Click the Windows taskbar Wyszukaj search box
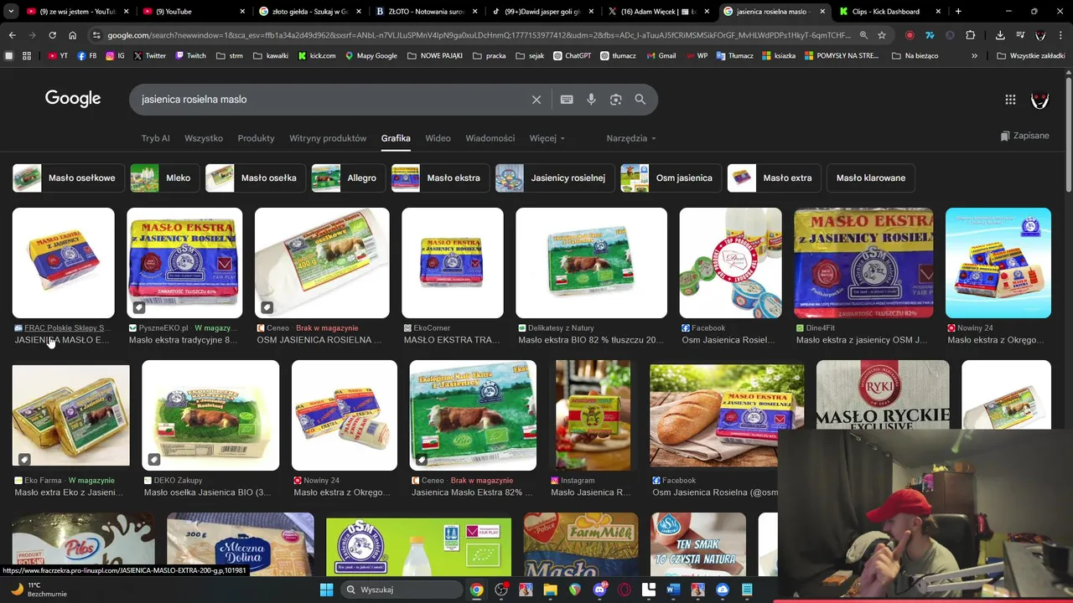The image size is (1073, 603). point(401,590)
